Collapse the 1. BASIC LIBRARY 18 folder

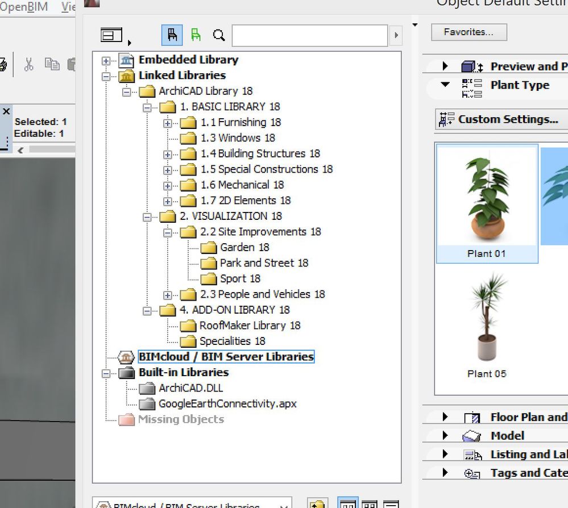point(147,107)
